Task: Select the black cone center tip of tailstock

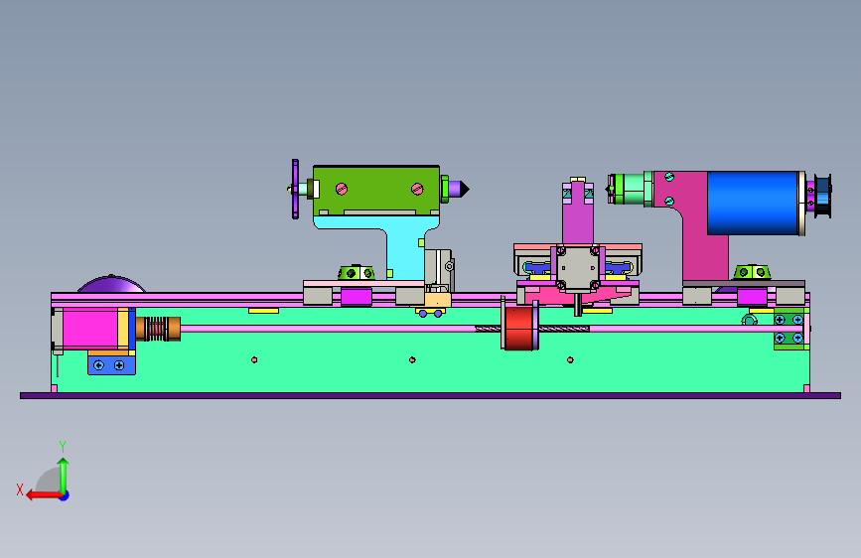Action: 464,190
